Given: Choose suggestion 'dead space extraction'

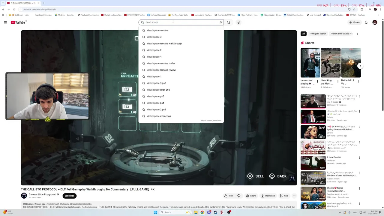Looking at the screenshot, I should click(x=181, y=116).
